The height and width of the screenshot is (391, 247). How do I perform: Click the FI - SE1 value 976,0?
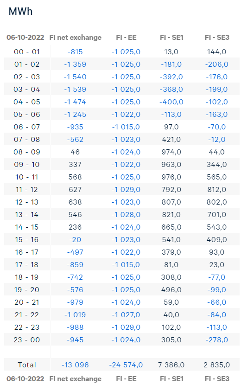point(171,177)
